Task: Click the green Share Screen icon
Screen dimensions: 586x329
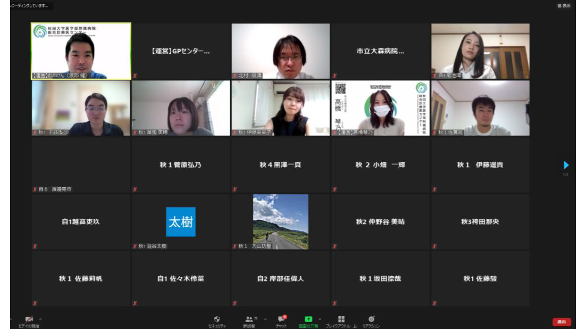Action: tap(309, 319)
